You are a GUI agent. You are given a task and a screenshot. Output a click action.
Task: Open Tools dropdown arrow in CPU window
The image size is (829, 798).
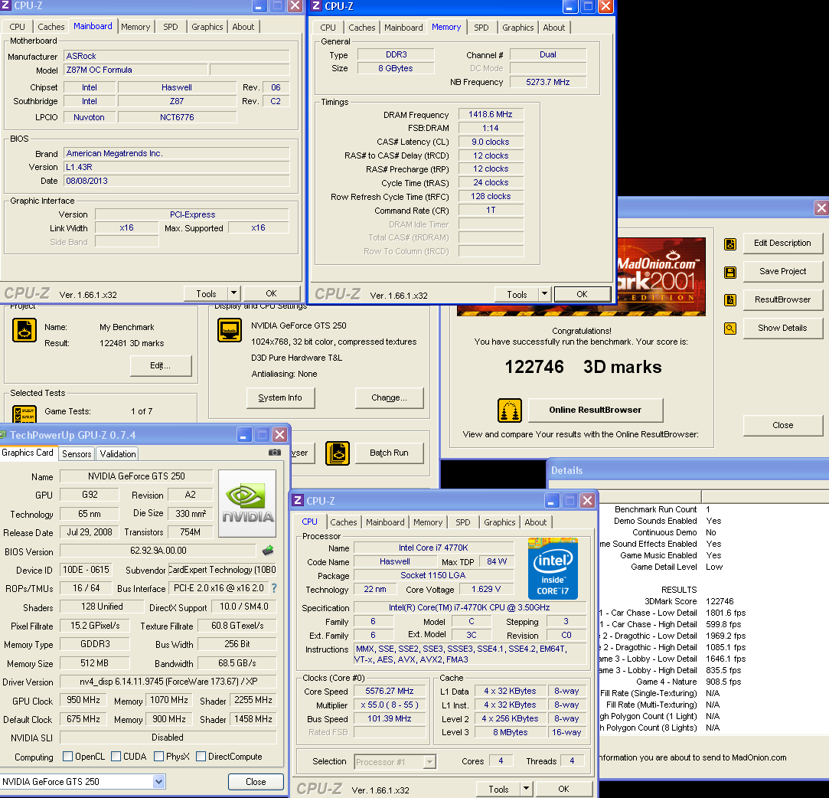[526, 789]
